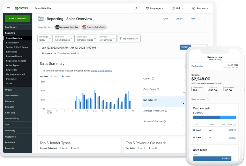Screen dimensions: 246x166
Task: Go to next date range arrow
Action: tap(98, 48)
